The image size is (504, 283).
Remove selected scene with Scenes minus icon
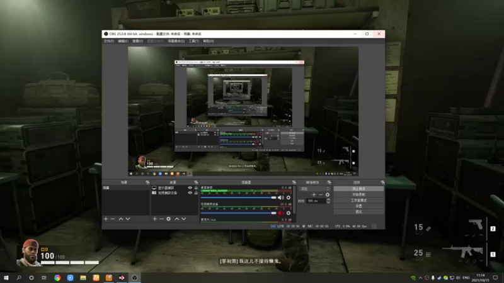tap(113, 219)
